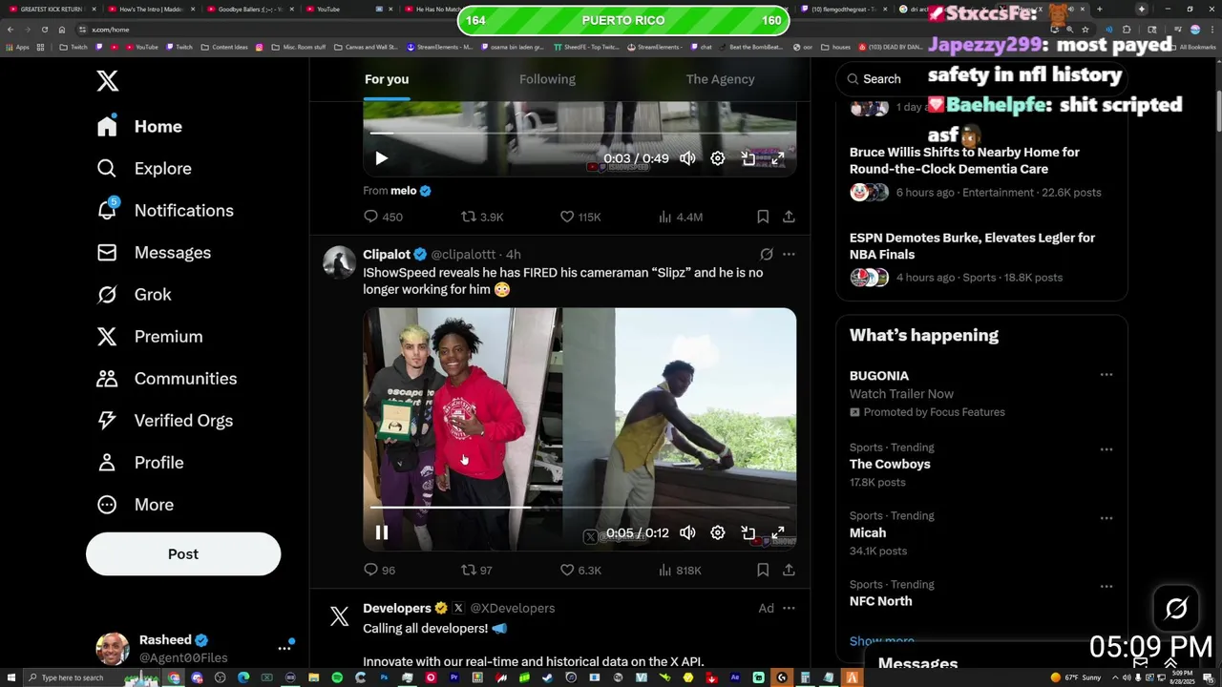Viewport: 1222px width, 687px height.
Task: Open Premium page
Action: pyautogui.click(x=150, y=336)
